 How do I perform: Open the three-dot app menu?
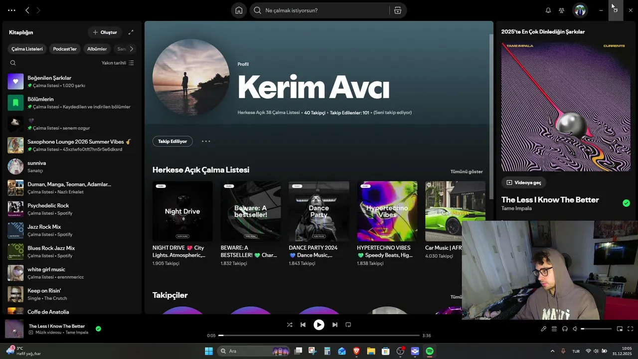pos(11,10)
